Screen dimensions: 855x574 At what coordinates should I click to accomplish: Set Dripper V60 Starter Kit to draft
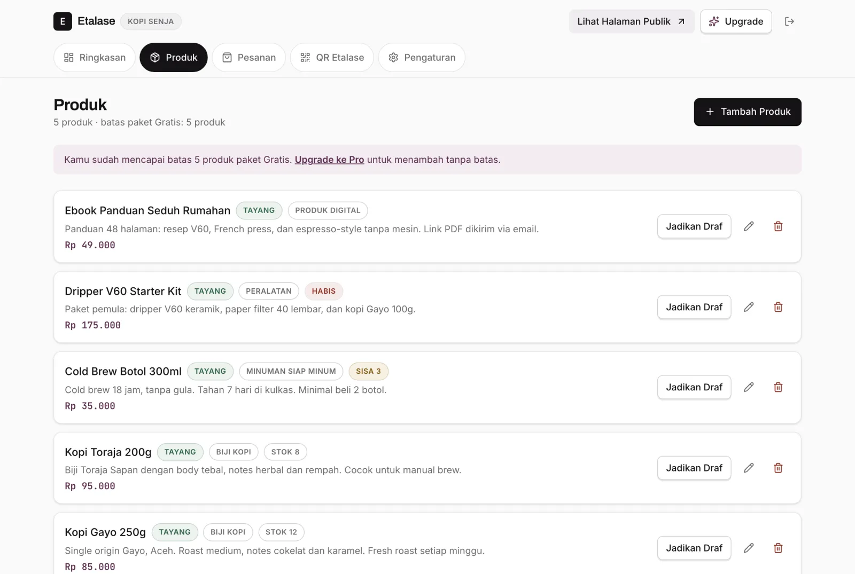694,307
